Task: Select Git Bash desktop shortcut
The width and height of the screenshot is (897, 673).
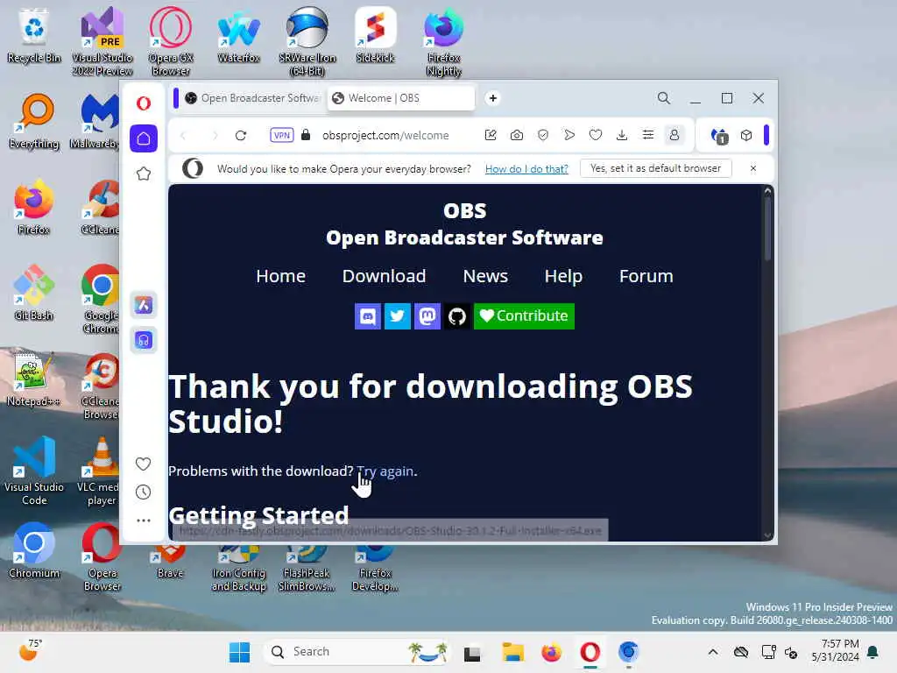Action: coord(34,293)
